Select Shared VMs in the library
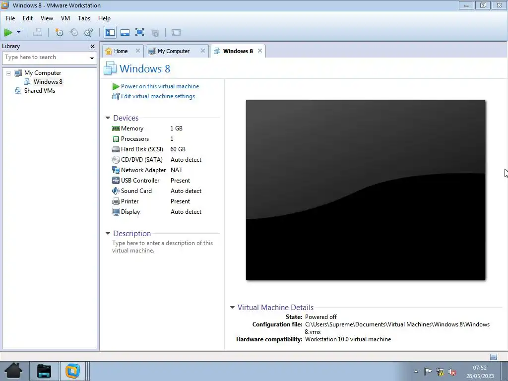The image size is (508, 381). [x=40, y=91]
